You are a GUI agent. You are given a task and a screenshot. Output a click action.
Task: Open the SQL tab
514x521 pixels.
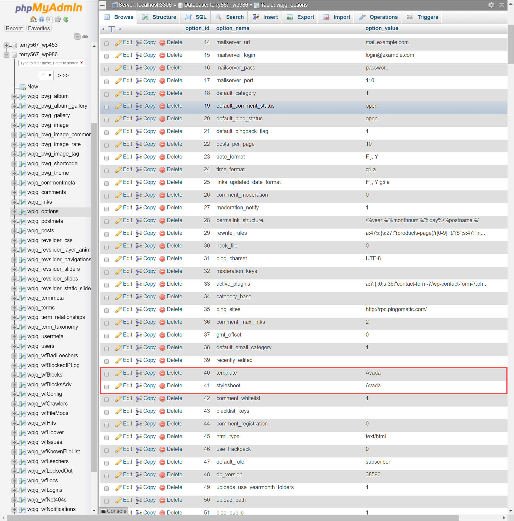pyautogui.click(x=196, y=17)
